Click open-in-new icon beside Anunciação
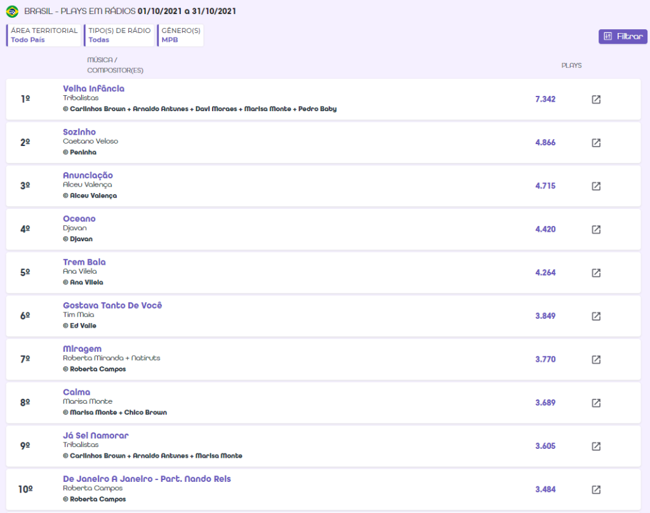This screenshot has height=513, width=650. tap(596, 186)
